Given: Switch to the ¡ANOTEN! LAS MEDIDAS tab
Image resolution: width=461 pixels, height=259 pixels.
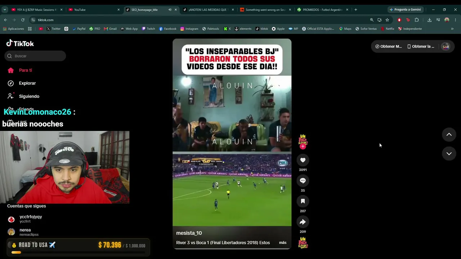Looking at the screenshot, I should point(209,10).
